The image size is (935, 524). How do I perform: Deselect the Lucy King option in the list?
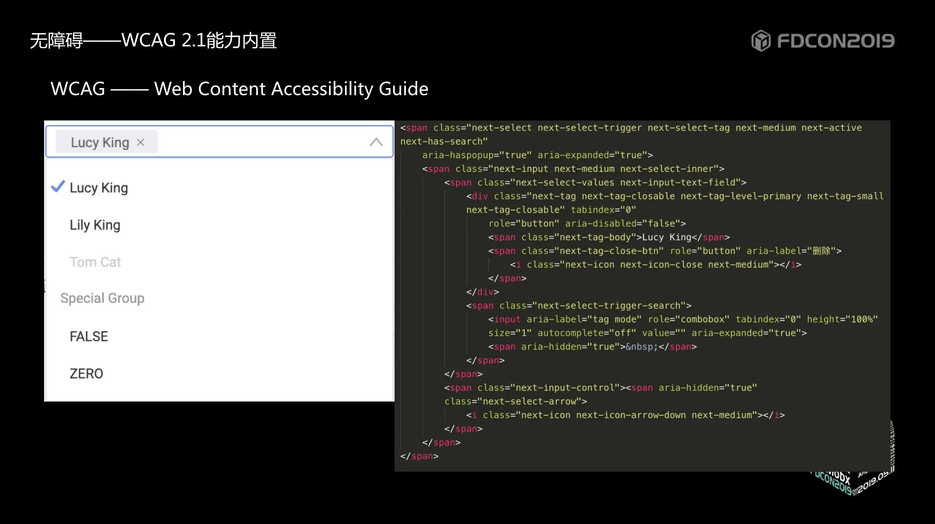[x=99, y=188]
